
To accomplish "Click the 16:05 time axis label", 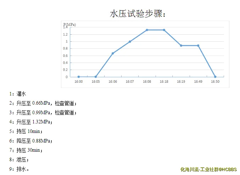I will pyautogui.click(x=96, y=82).
